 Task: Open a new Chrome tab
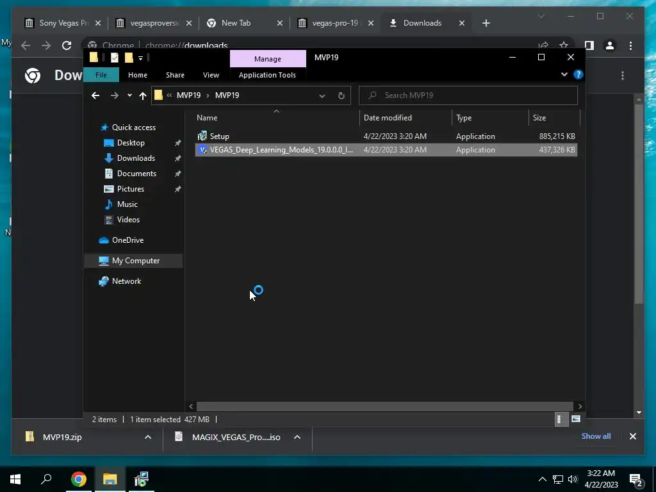click(x=486, y=23)
